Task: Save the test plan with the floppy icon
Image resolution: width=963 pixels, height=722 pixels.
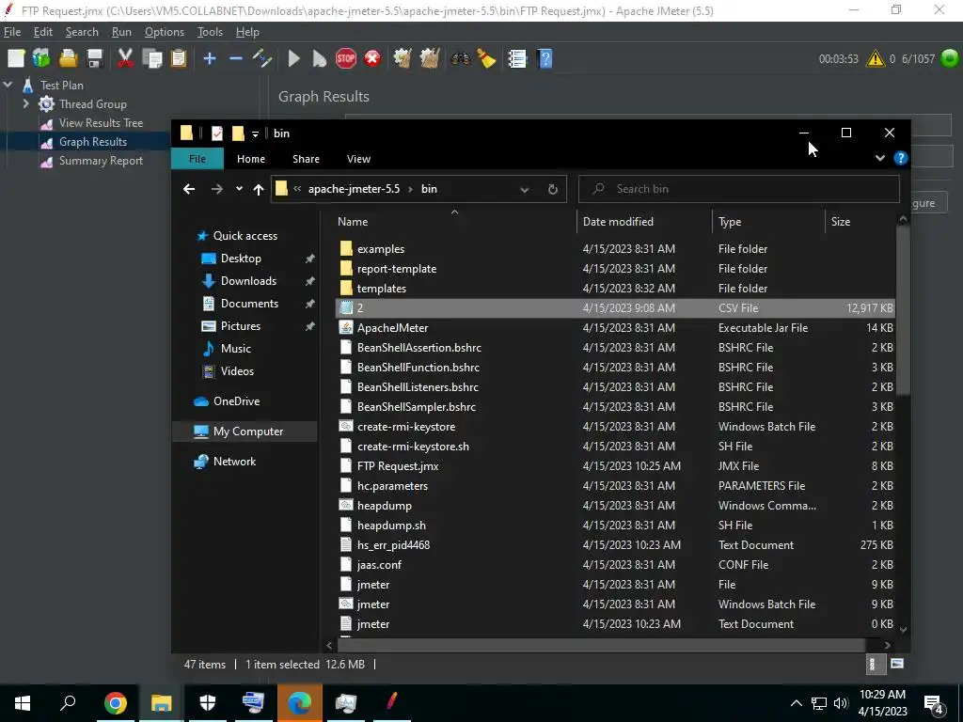Action: (x=95, y=59)
